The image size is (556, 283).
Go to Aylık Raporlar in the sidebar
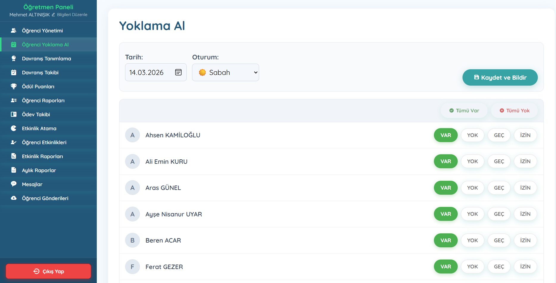click(x=39, y=170)
